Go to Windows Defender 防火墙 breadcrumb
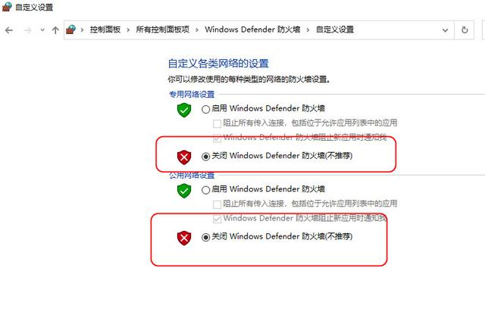 (252, 30)
